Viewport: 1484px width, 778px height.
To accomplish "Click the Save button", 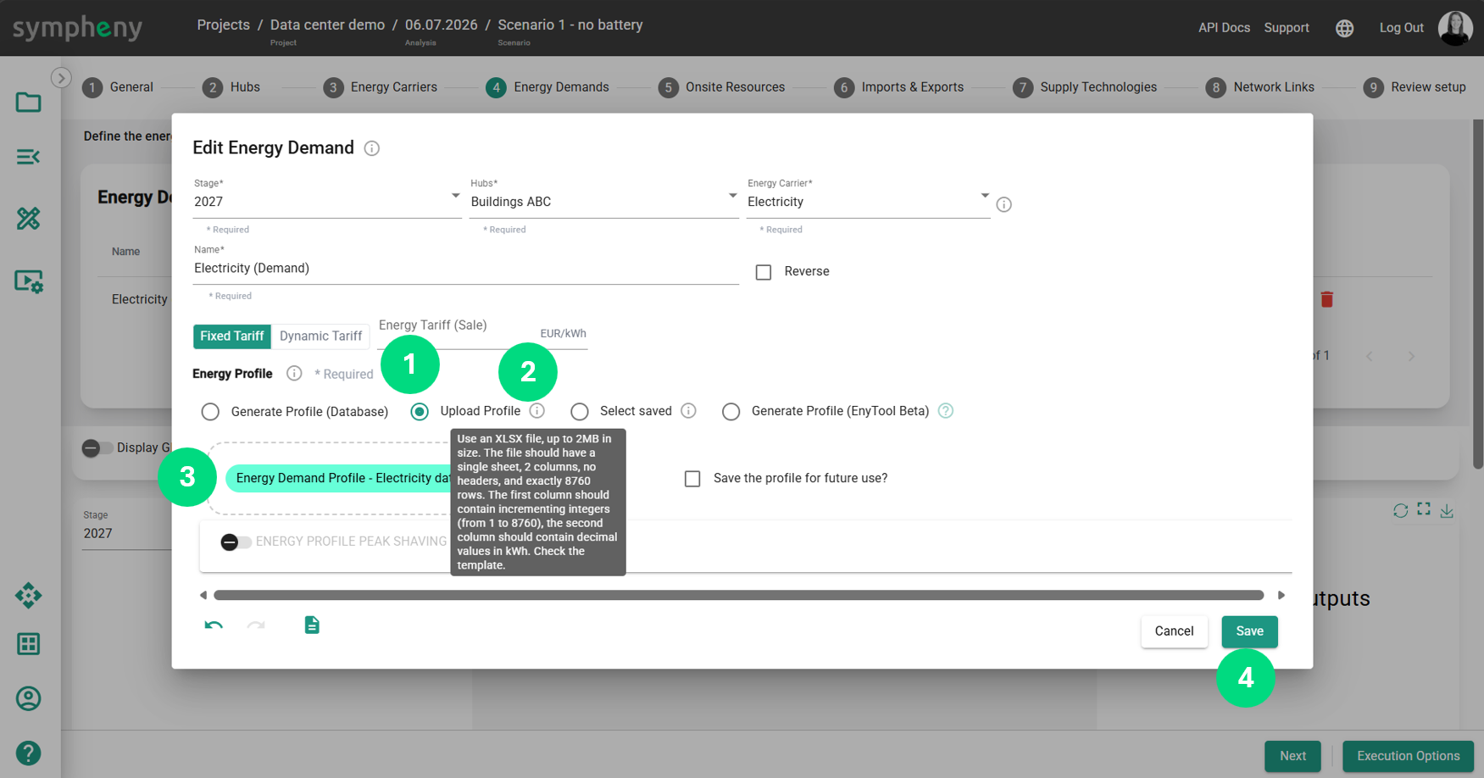I will [x=1249, y=631].
